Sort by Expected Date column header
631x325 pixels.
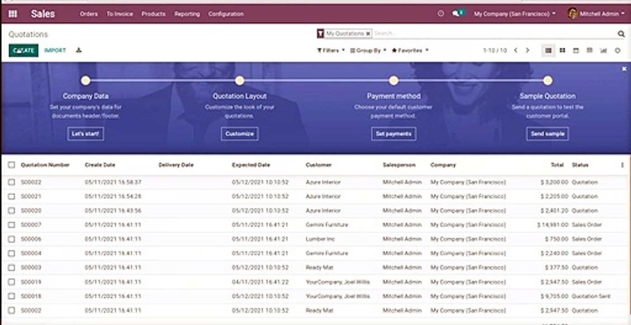tap(251, 165)
